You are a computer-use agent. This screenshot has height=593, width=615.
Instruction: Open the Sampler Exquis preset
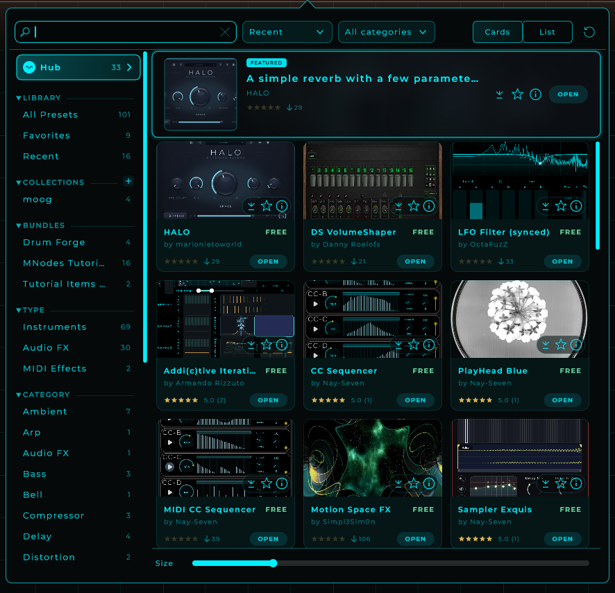(x=562, y=539)
